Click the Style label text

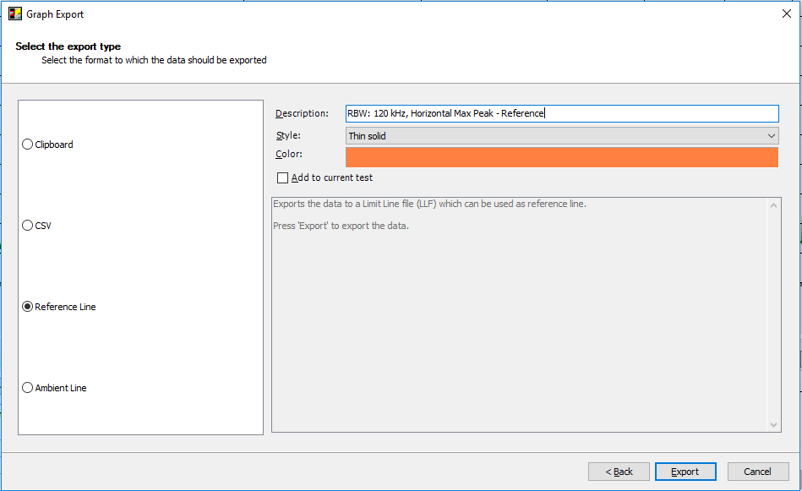click(288, 136)
